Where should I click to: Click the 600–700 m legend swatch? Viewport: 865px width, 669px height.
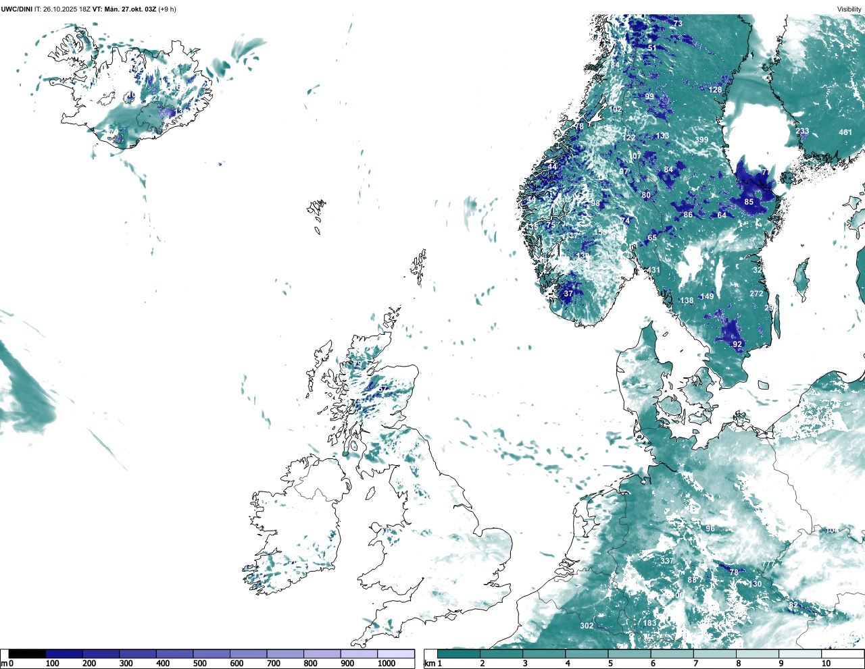coord(248,653)
